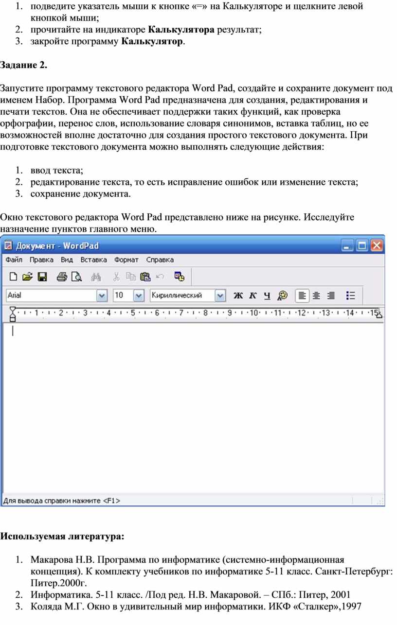Click the 'Используемая литература:' heading
Image resolution: width=397 pixels, height=625 pixels.
62,537
